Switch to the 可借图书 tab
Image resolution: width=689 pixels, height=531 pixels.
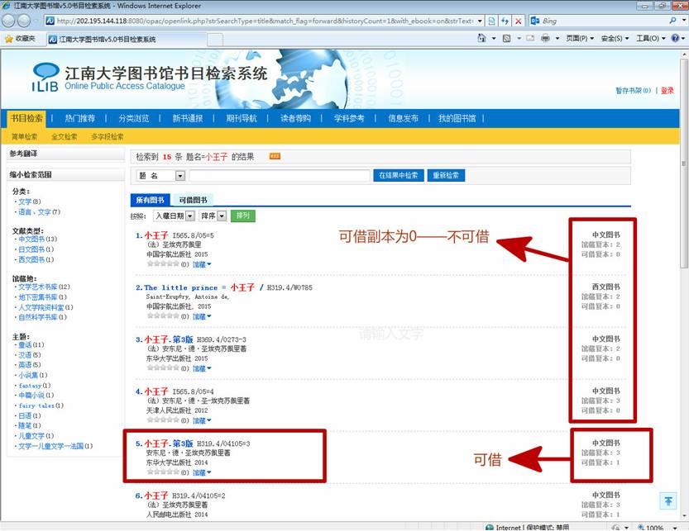(x=193, y=200)
